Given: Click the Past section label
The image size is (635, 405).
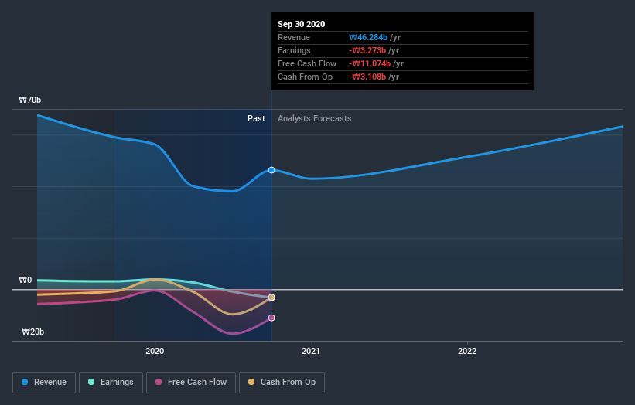Looking at the screenshot, I should coord(256,118).
